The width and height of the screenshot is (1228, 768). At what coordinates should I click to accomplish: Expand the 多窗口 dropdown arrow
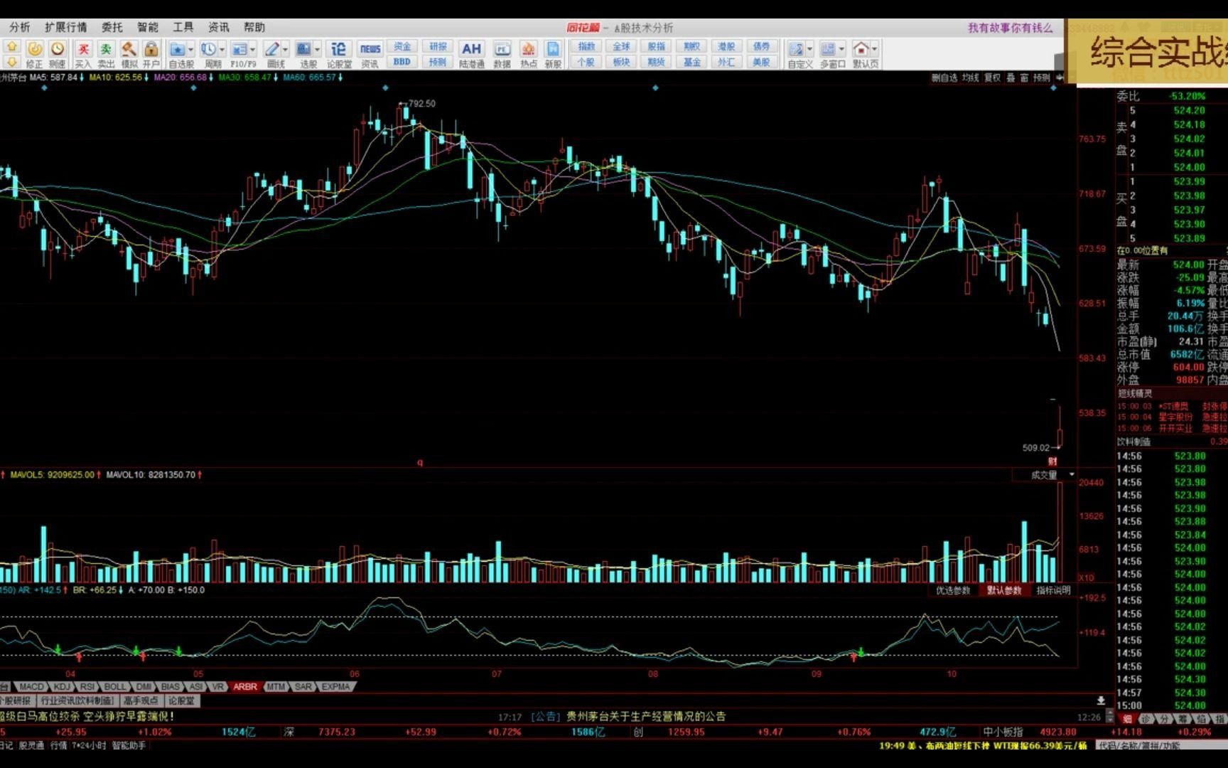pos(841,50)
